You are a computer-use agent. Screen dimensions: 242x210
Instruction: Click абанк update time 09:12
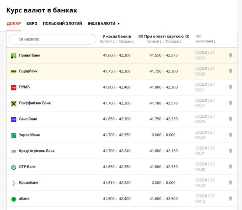[x=200, y=201]
